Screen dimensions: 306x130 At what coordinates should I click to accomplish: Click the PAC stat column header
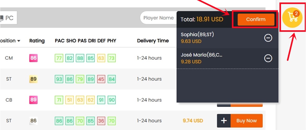click(59, 41)
